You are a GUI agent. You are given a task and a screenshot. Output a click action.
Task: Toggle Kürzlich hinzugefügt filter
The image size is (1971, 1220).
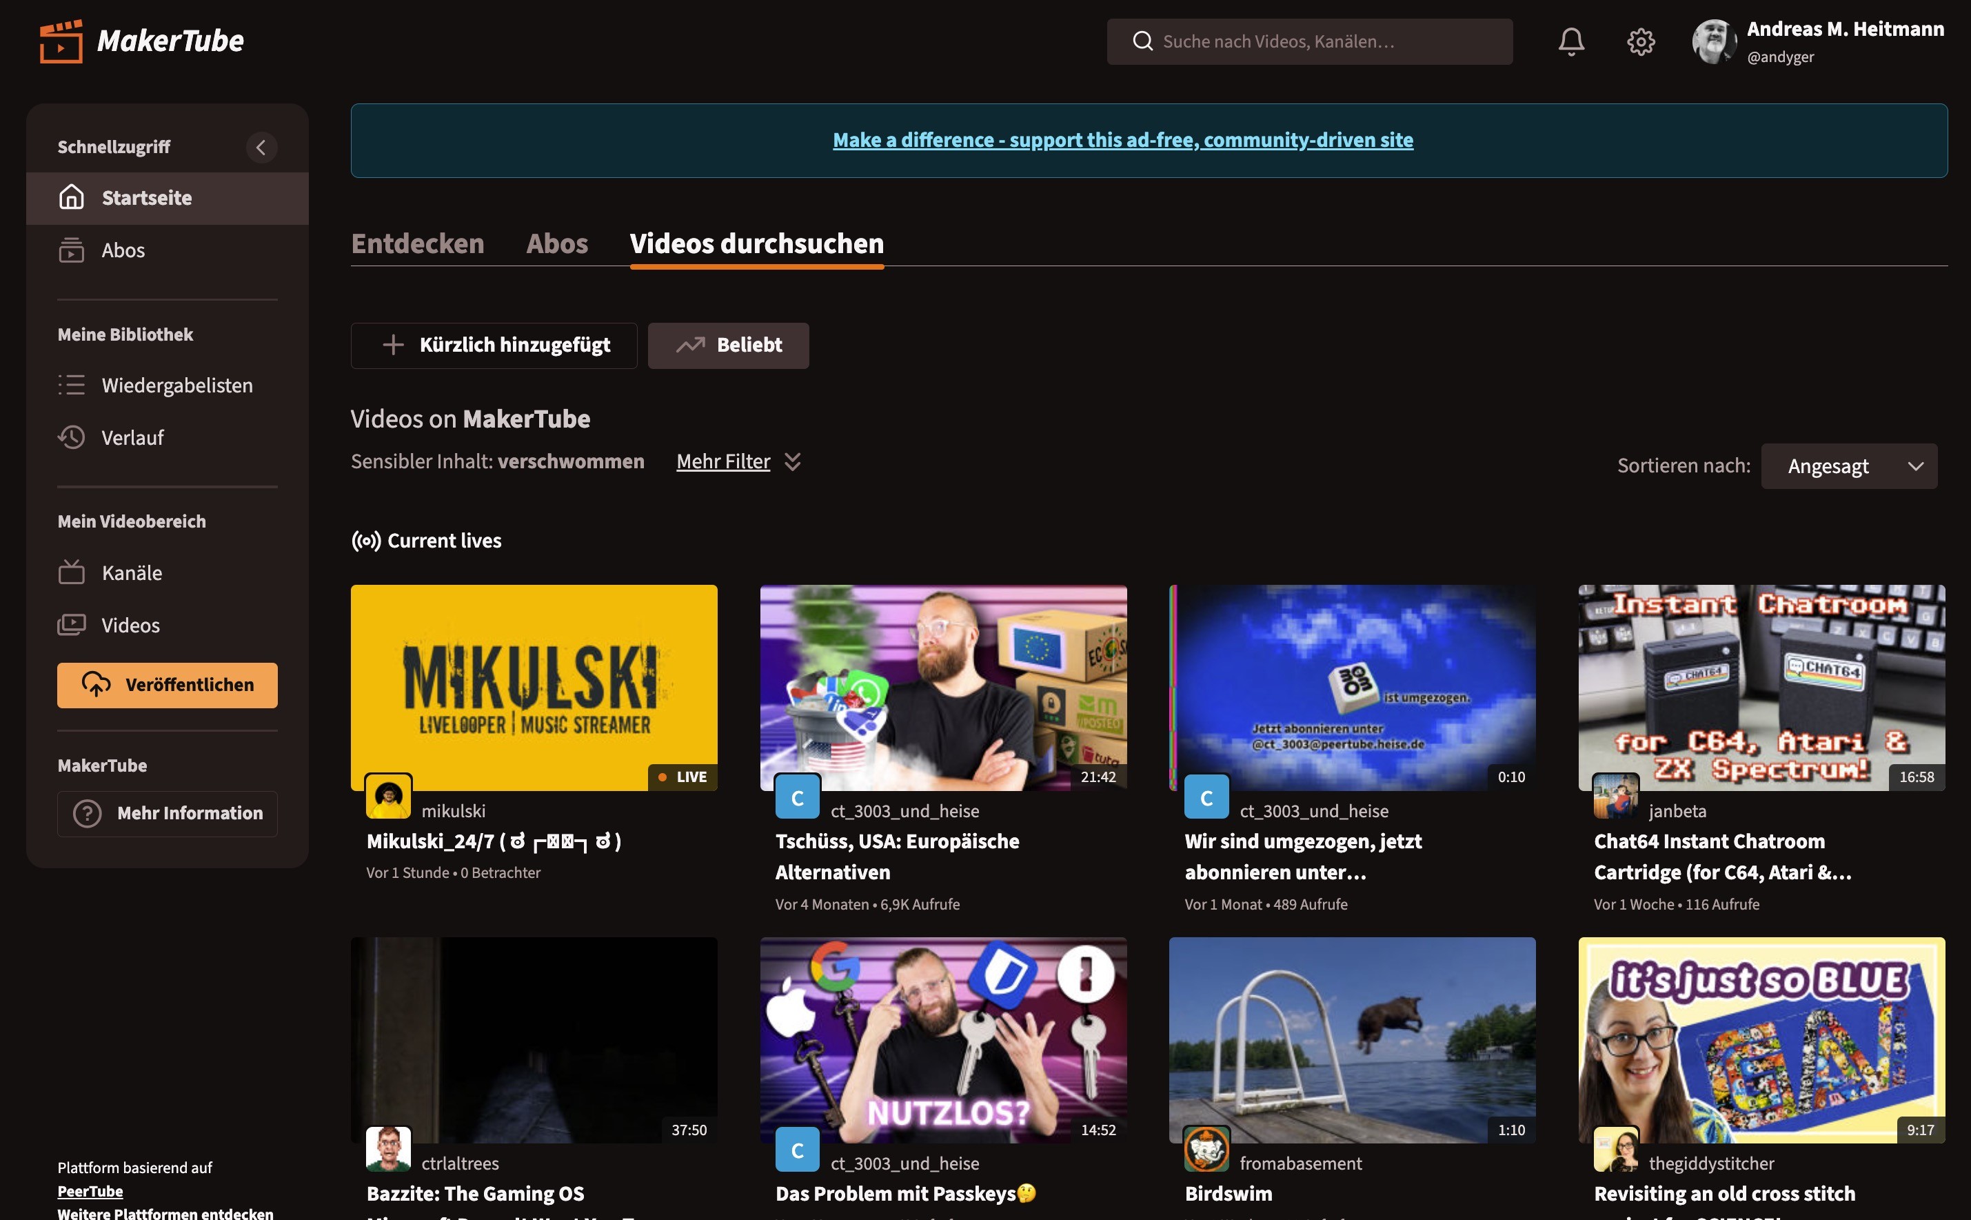pos(494,346)
